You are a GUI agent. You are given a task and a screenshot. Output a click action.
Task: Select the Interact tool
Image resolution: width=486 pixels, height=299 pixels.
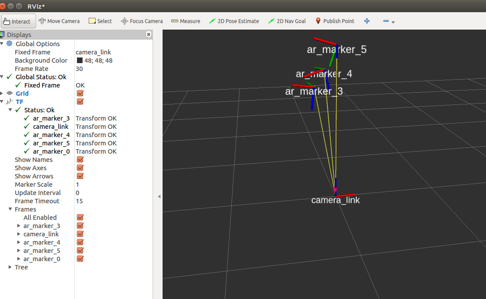click(18, 21)
